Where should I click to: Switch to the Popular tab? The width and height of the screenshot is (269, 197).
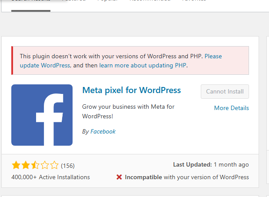pyautogui.click(x=108, y=1)
